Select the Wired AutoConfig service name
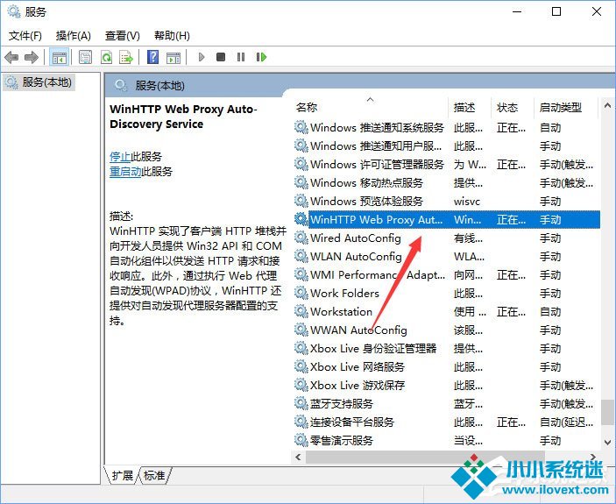 tap(356, 238)
